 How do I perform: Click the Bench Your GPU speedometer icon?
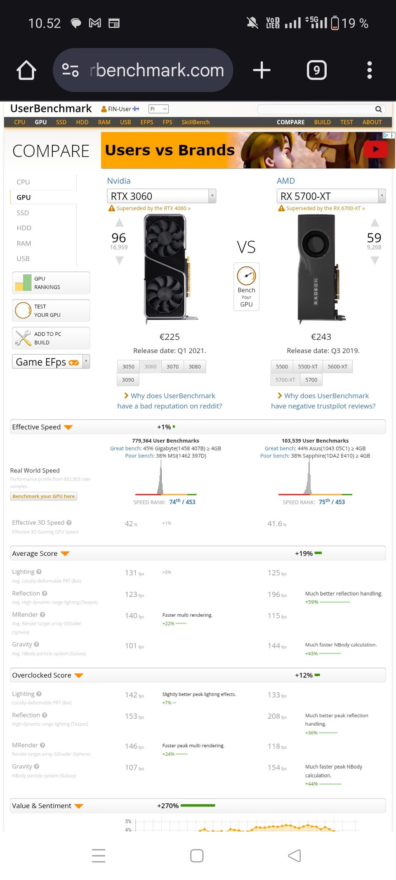pyautogui.click(x=246, y=276)
